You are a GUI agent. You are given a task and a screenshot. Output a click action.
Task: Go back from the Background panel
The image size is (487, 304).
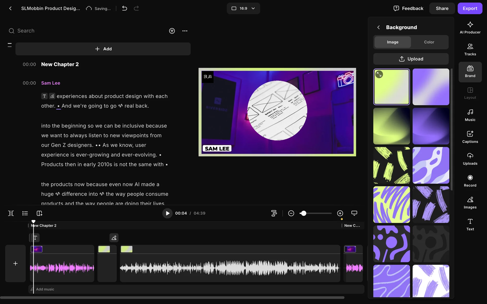[x=378, y=27]
